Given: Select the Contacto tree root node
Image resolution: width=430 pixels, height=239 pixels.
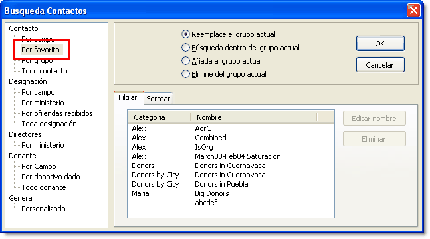Looking at the screenshot, I should pyautogui.click(x=23, y=28).
